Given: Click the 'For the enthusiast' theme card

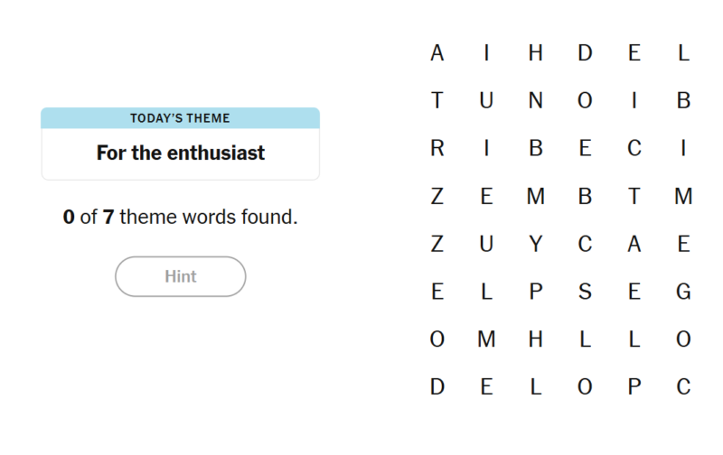Looking at the screenshot, I should click(x=180, y=144).
